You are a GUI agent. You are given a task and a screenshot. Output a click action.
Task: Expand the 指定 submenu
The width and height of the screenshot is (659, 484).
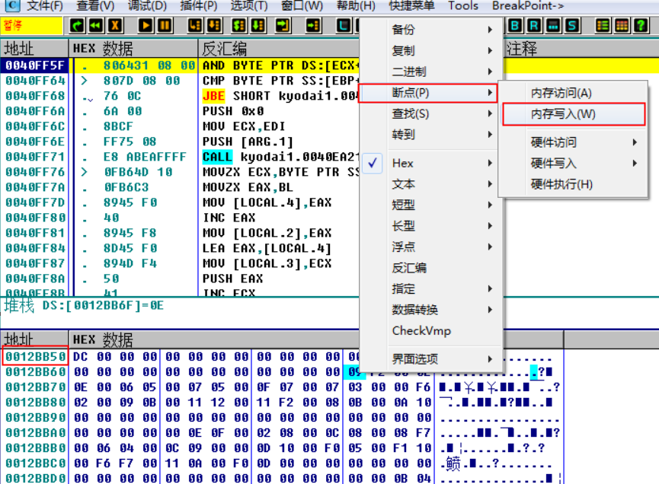pyautogui.click(x=430, y=289)
